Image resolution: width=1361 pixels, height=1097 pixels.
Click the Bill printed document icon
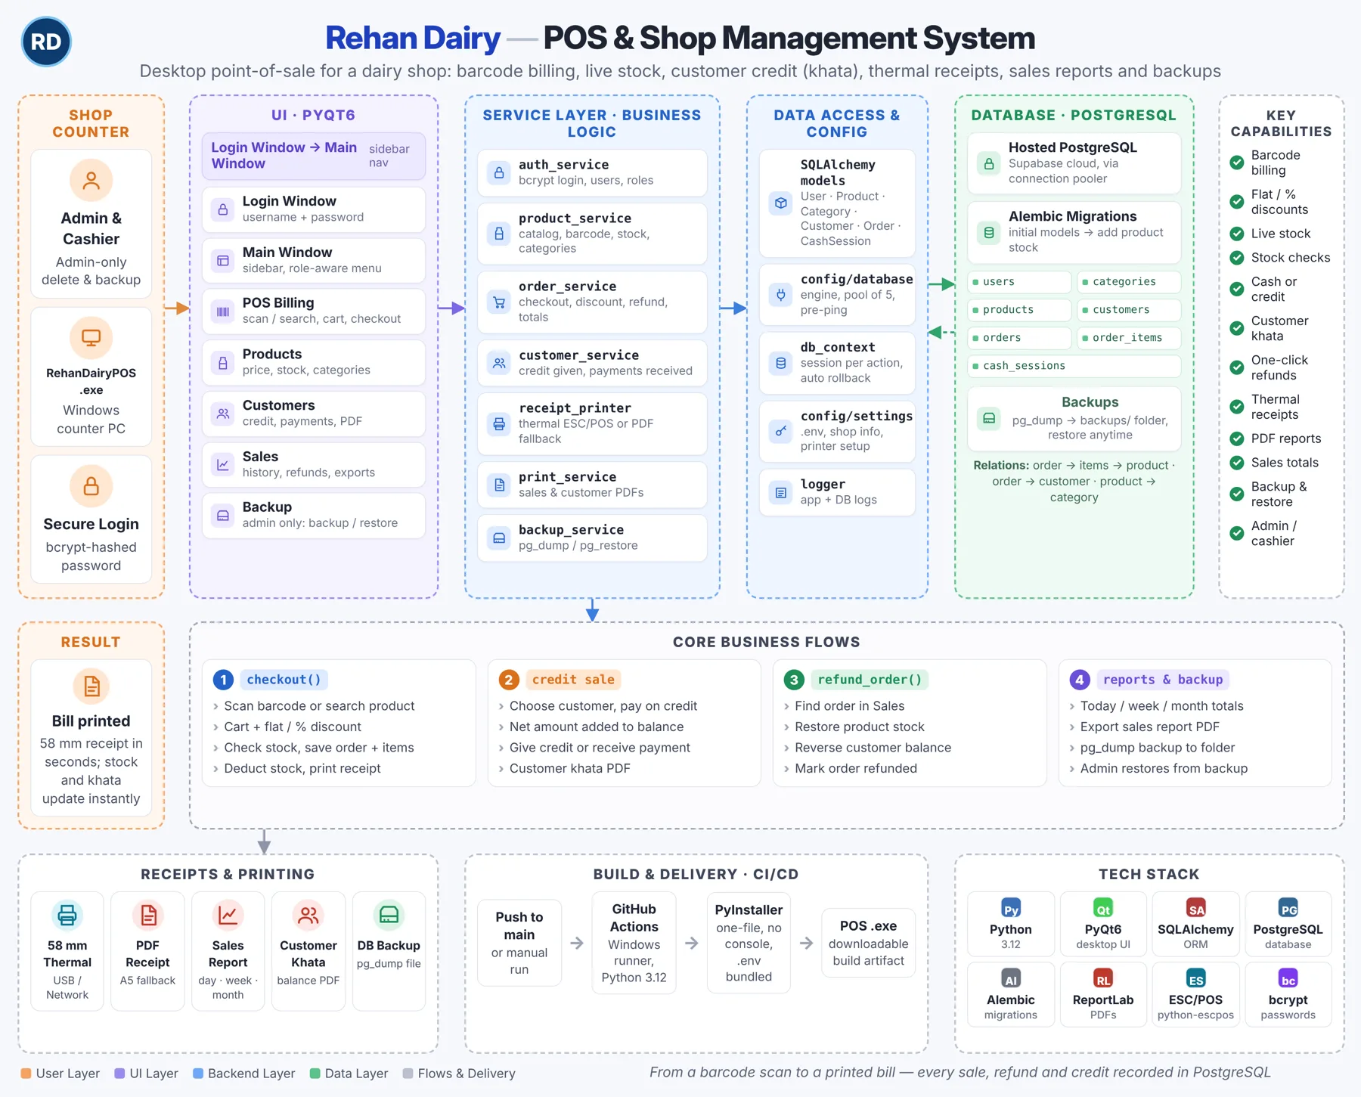(91, 686)
